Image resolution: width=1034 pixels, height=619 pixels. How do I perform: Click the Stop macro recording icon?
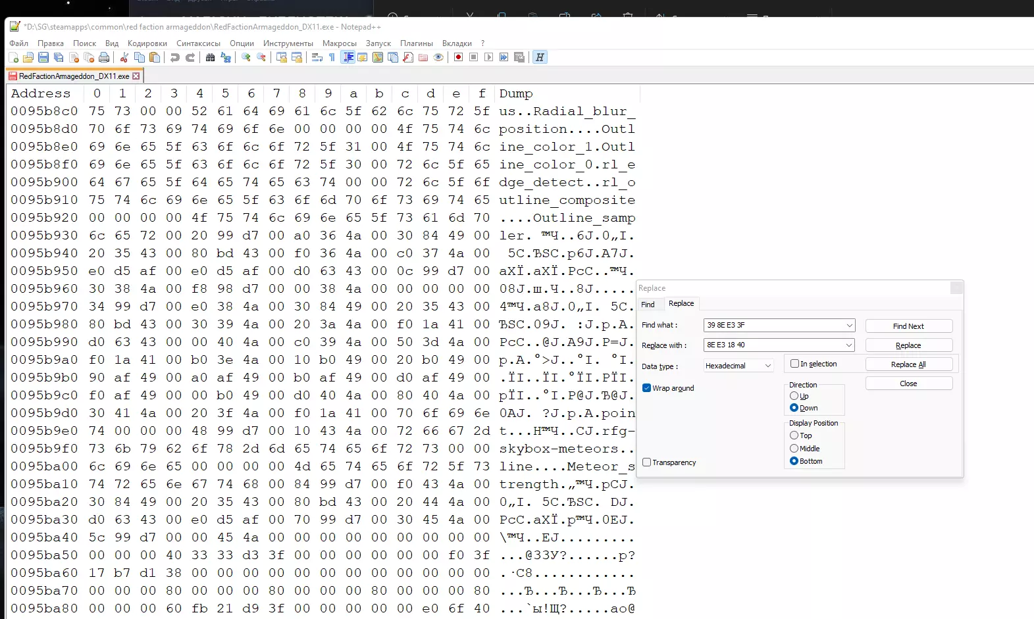[x=474, y=57]
